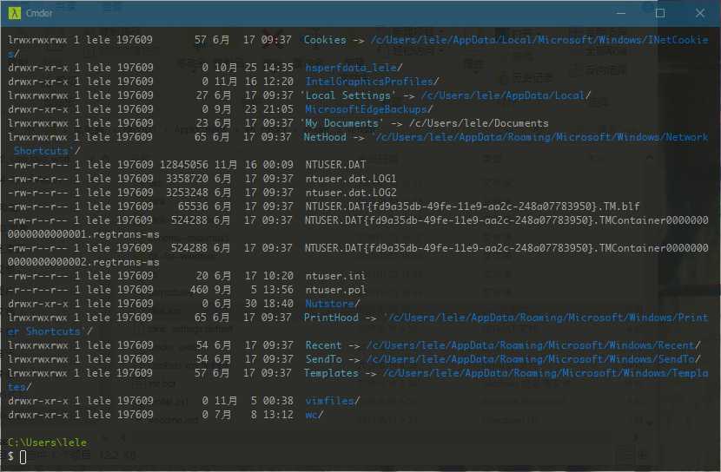
Task: Click the /c/Users/lele/AppData/Local/ target path
Action: coord(506,95)
